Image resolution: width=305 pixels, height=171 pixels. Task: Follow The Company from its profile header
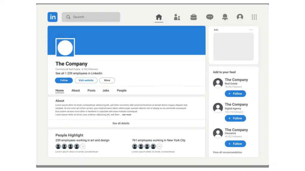click(x=64, y=80)
